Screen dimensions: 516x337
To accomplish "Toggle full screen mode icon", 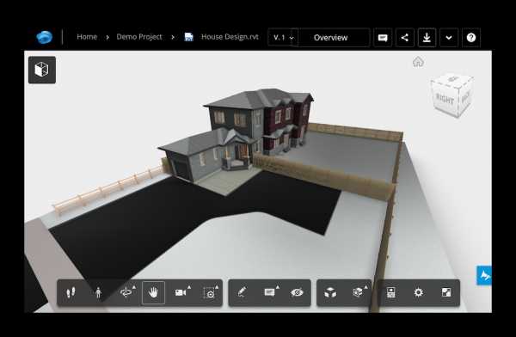I will (446, 292).
